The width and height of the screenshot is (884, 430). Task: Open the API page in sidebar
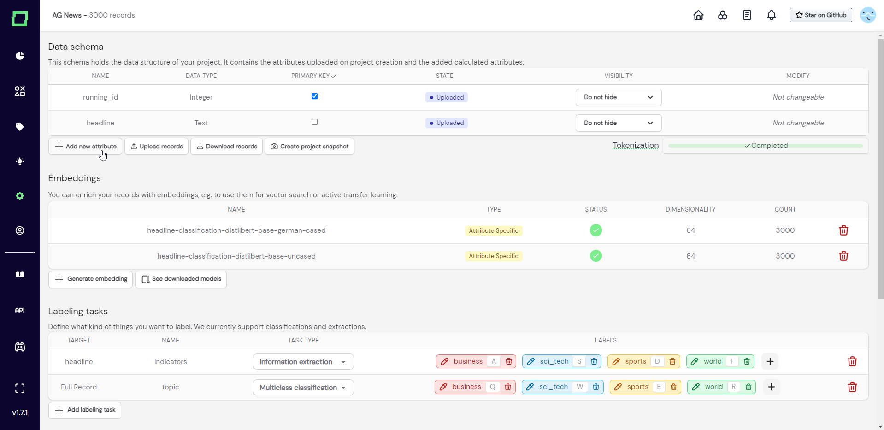click(20, 311)
